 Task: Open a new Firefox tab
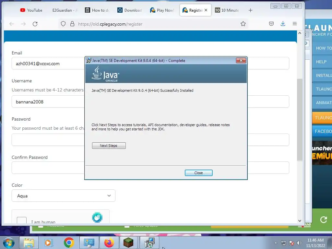pos(251,10)
